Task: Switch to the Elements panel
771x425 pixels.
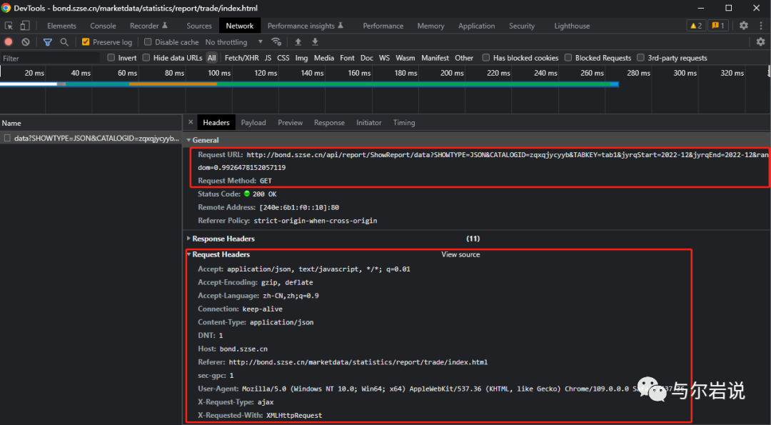Action: pos(61,26)
